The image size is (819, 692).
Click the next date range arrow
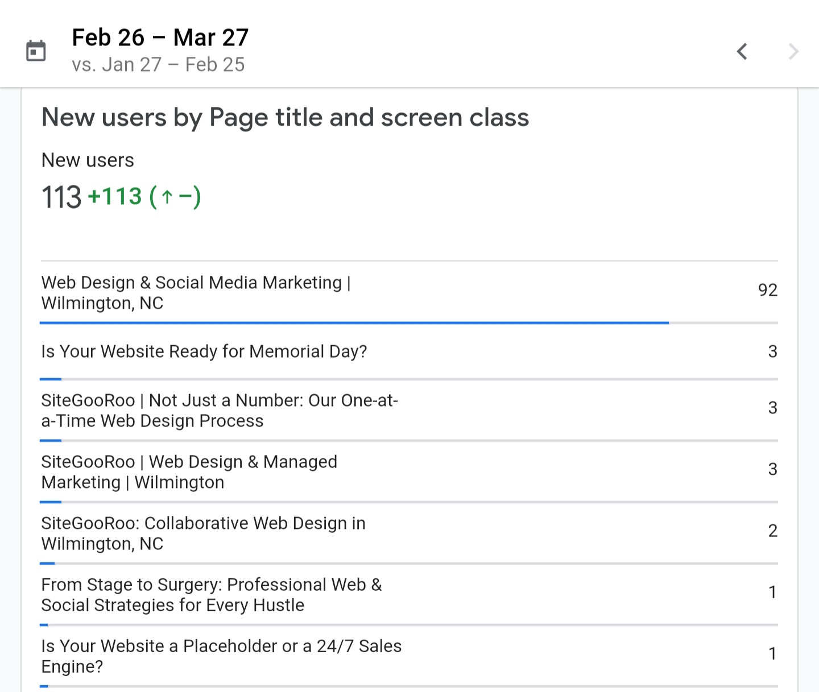(x=793, y=52)
